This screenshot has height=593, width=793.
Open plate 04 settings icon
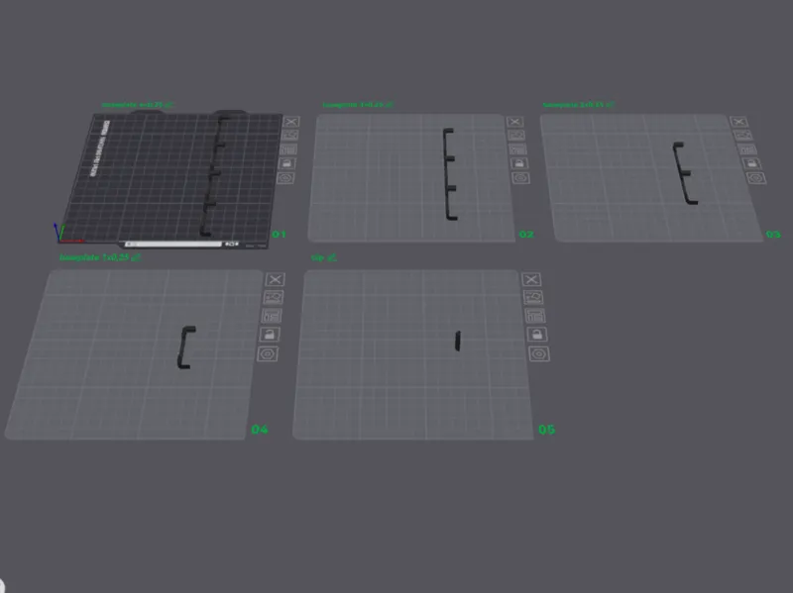click(268, 353)
